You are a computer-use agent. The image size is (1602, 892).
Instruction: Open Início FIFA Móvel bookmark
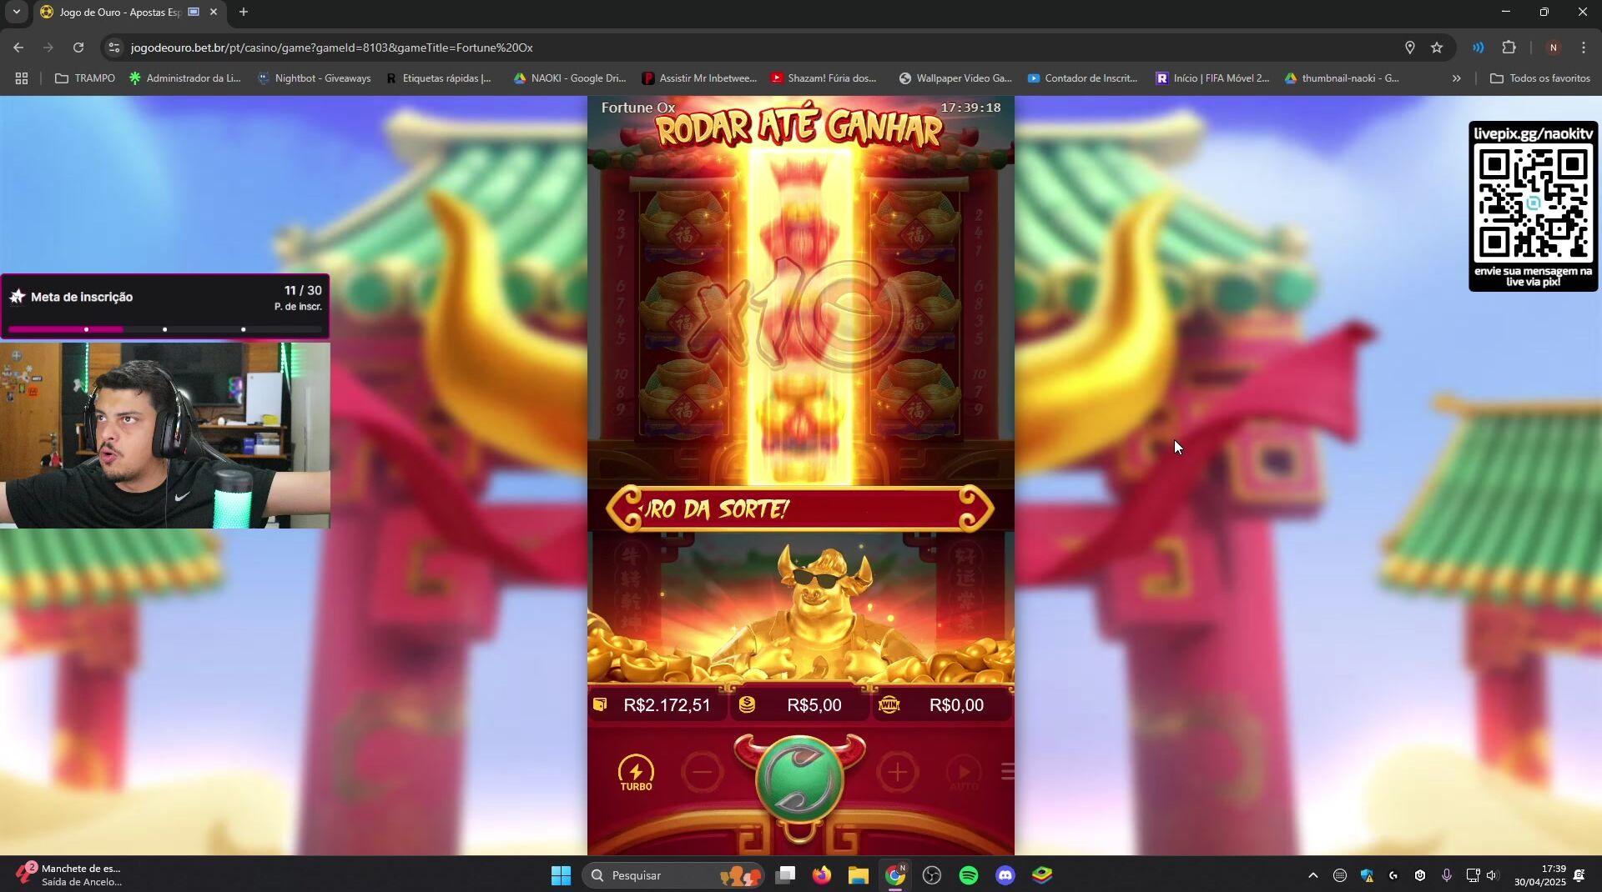click(1212, 78)
